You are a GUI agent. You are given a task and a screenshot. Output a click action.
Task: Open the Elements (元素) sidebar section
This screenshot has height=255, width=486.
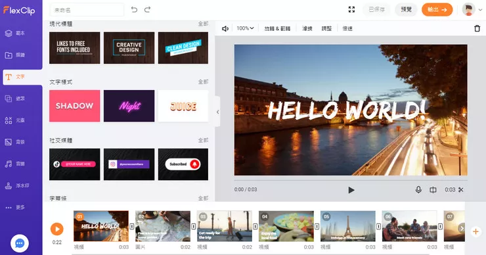point(15,120)
